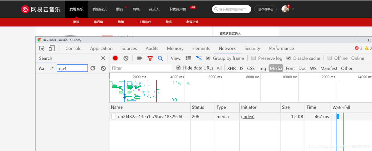The width and height of the screenshot is (372, 151).
Task: Click the red error count indicator
Action: 358,48
